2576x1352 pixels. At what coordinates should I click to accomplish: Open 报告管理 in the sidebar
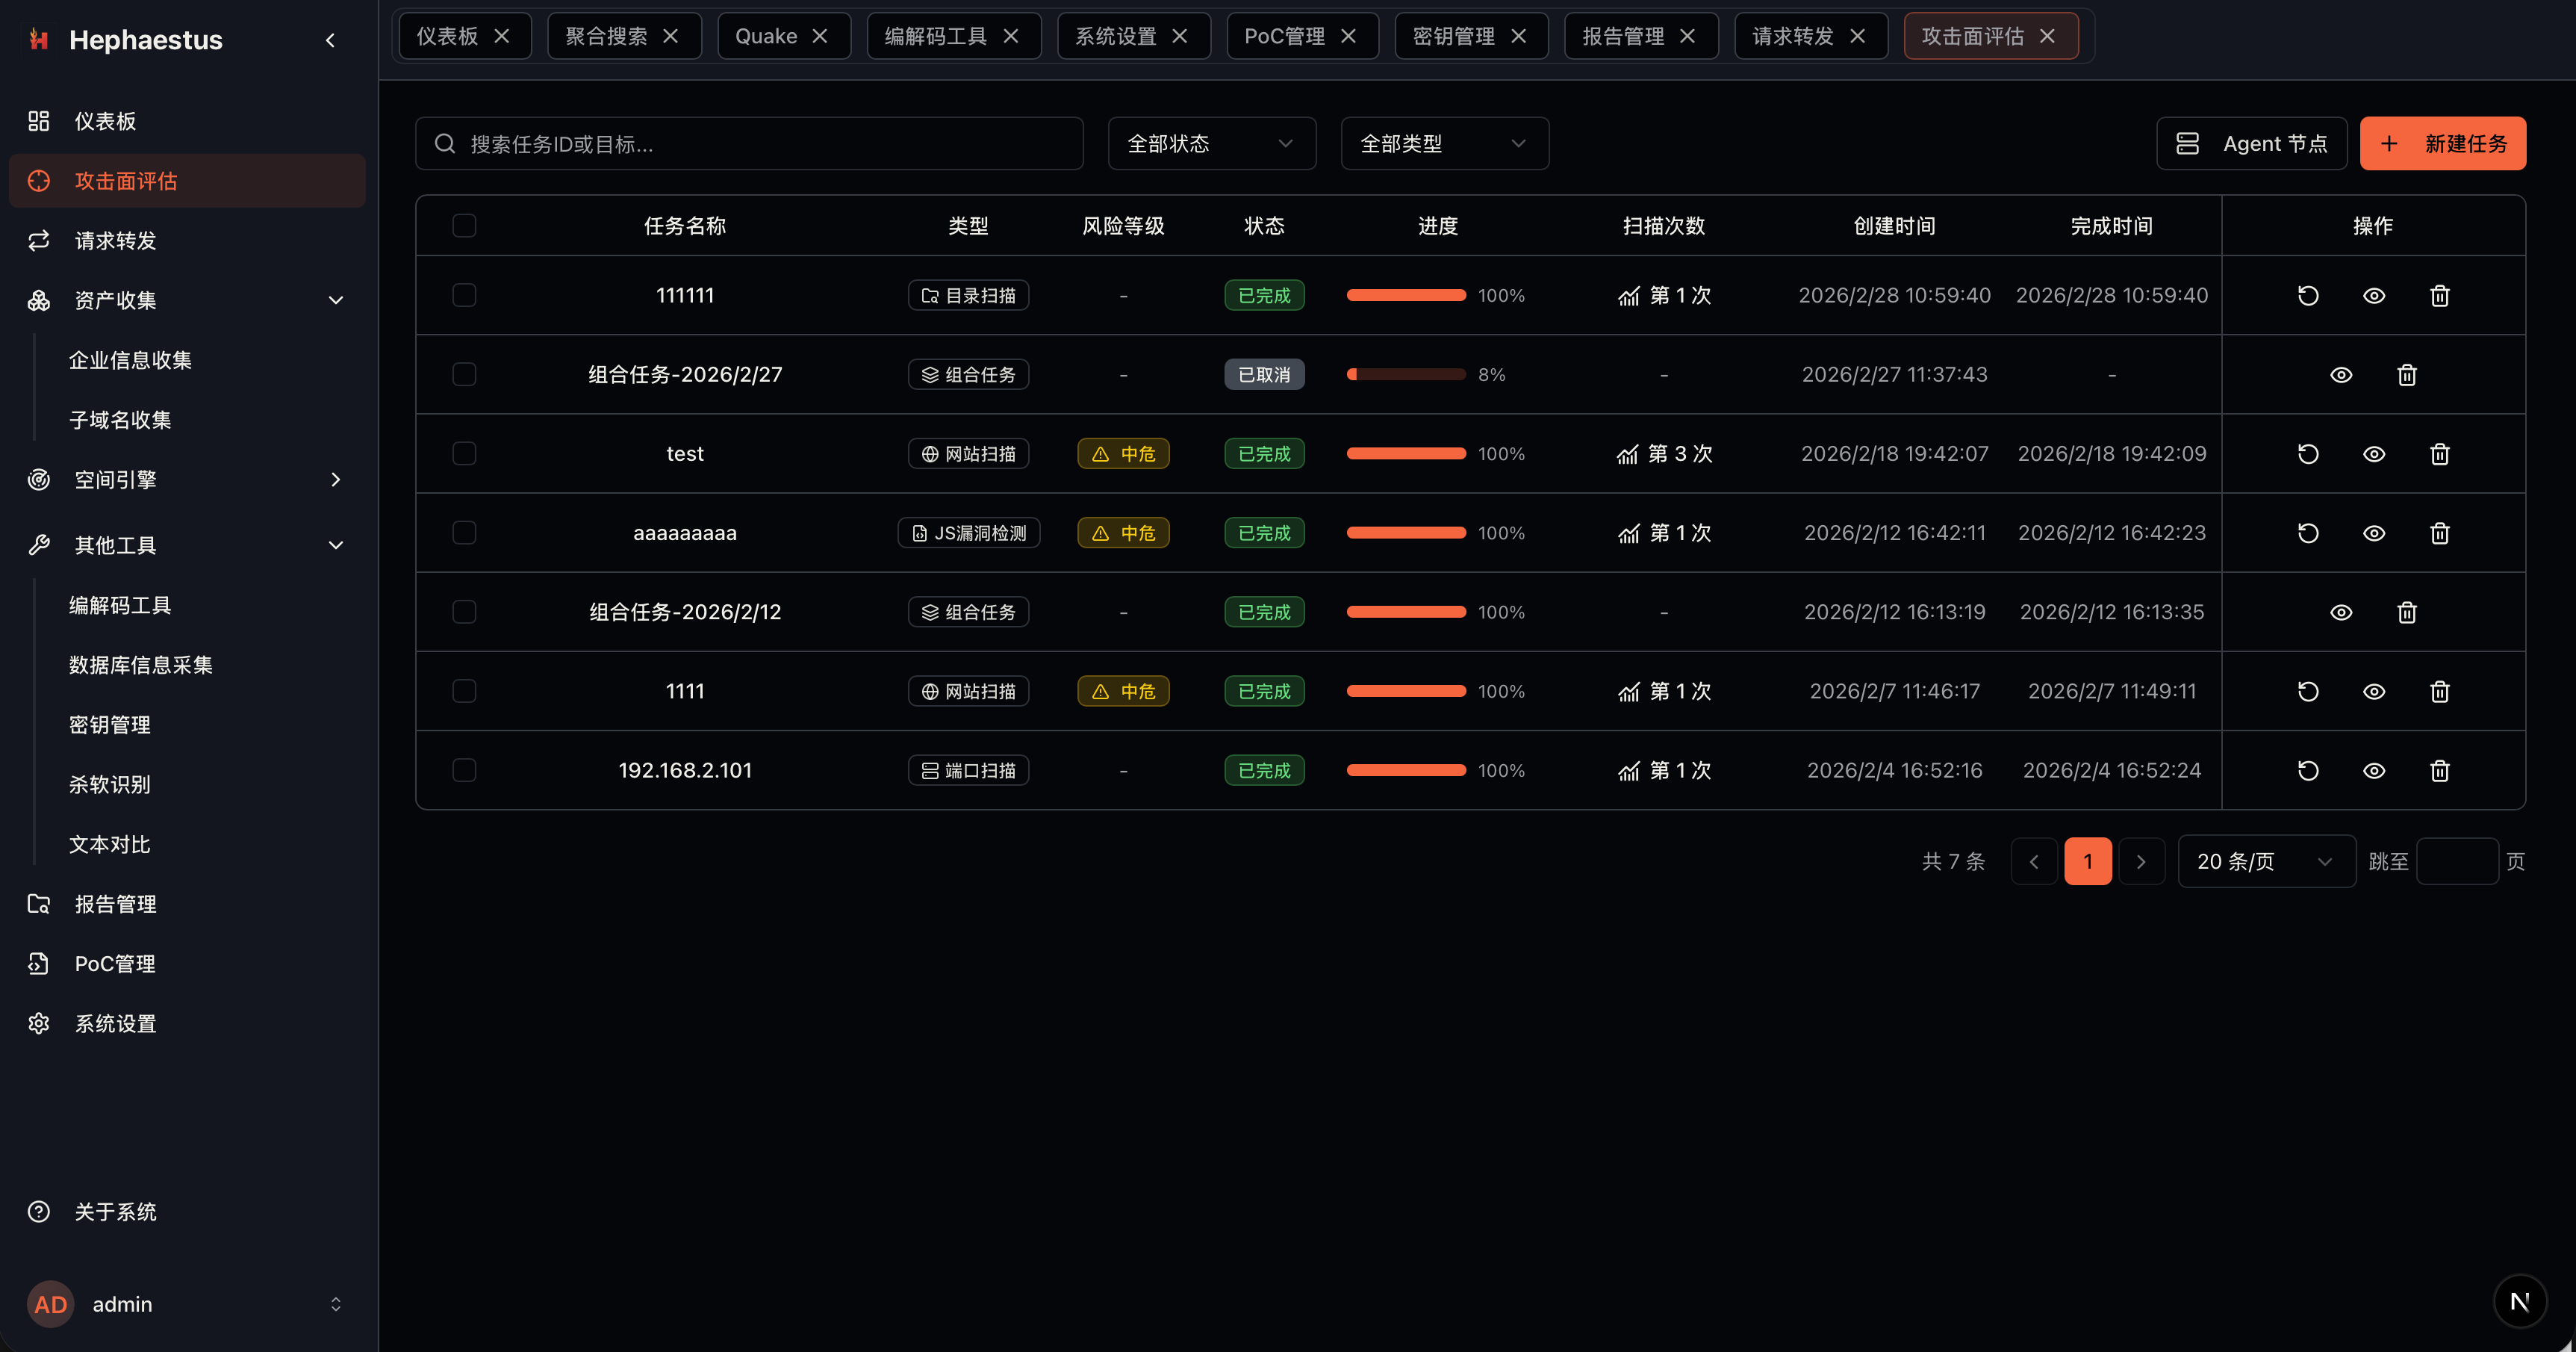pos(115,904)
